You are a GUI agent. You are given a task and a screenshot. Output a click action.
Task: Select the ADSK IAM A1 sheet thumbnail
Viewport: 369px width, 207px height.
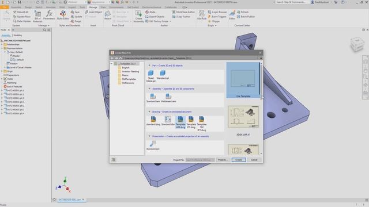(x=243, y=117)
